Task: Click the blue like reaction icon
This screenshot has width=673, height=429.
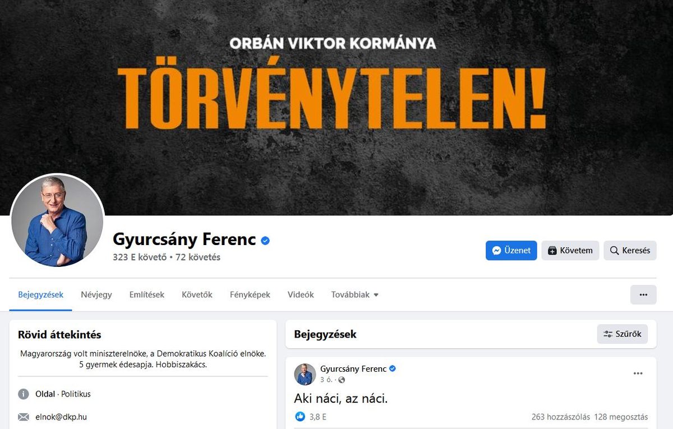Action: 300,417
